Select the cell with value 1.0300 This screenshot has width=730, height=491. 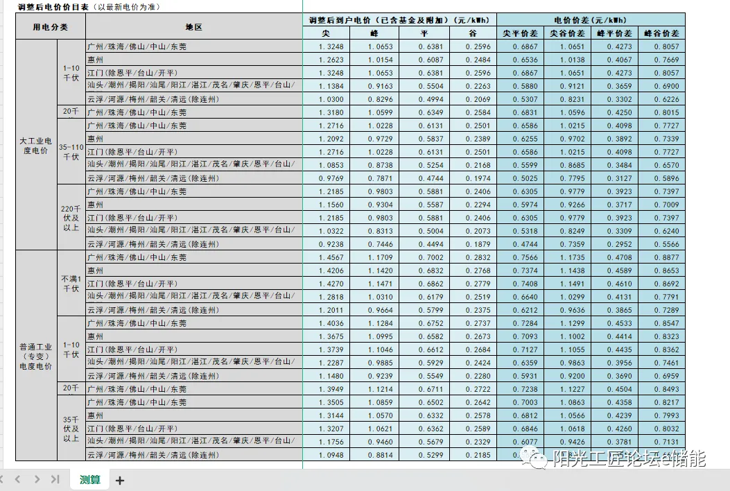326,99
